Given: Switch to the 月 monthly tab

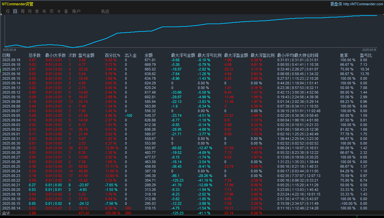Looking at the screenshot, I should [30, 11].
